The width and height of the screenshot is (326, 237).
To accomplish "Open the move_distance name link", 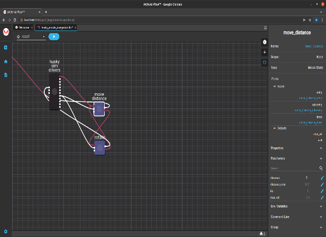I will pos(314,46).
